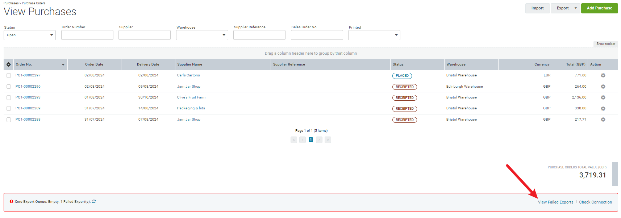Image resolution: width=621 pixels, height=218 pixels.
Task: Click the vertical scrollbar handle
Action: pos(615,174)
